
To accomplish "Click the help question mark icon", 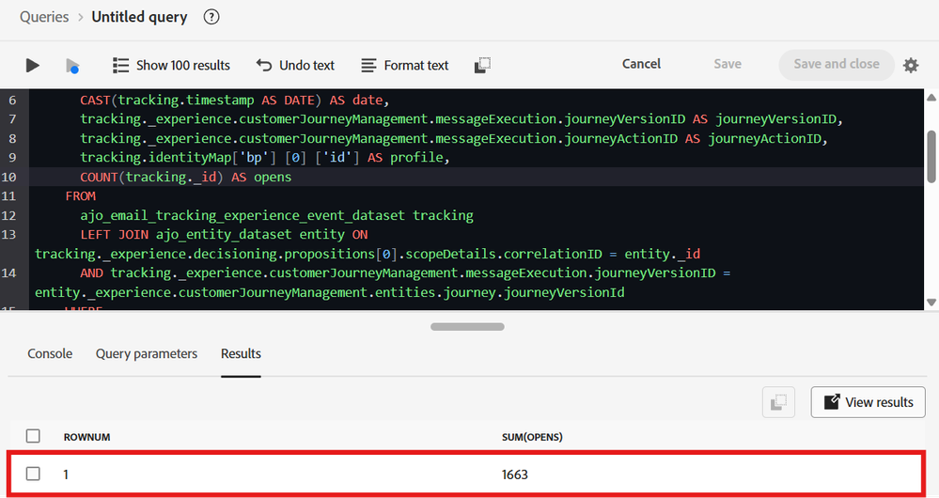I will point(211,17).
